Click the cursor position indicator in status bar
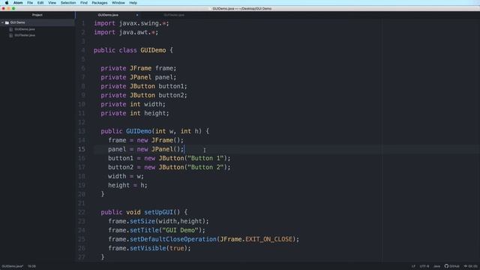Screen dimensions: 480x270 click(x=31, y=266)
